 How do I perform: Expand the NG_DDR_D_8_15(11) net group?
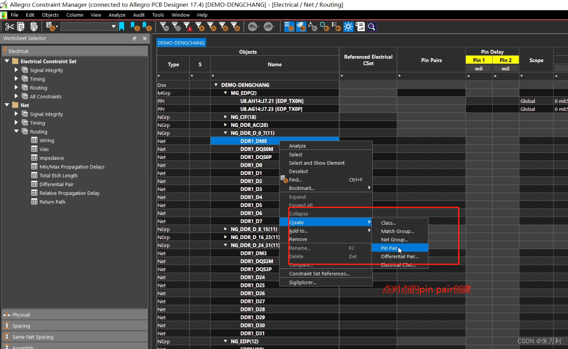pyautogui.click(x=226, y=229)
